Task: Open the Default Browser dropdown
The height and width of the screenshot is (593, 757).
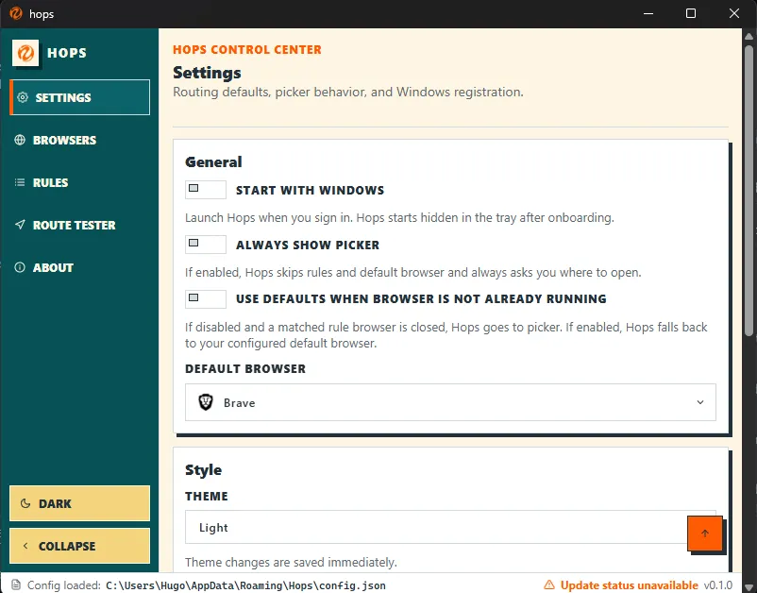Action: click(450, 402)
